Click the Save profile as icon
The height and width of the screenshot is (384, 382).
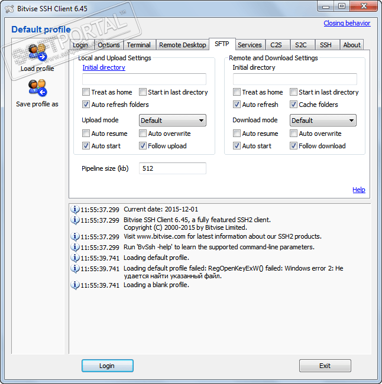pos(37,87)
